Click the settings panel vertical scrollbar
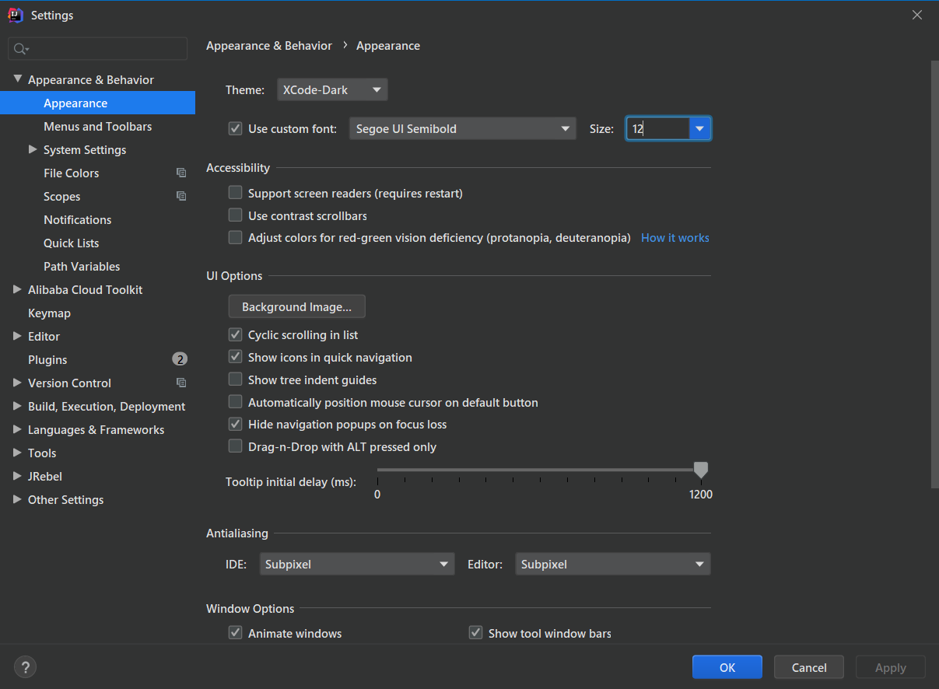 coord(934,275)
